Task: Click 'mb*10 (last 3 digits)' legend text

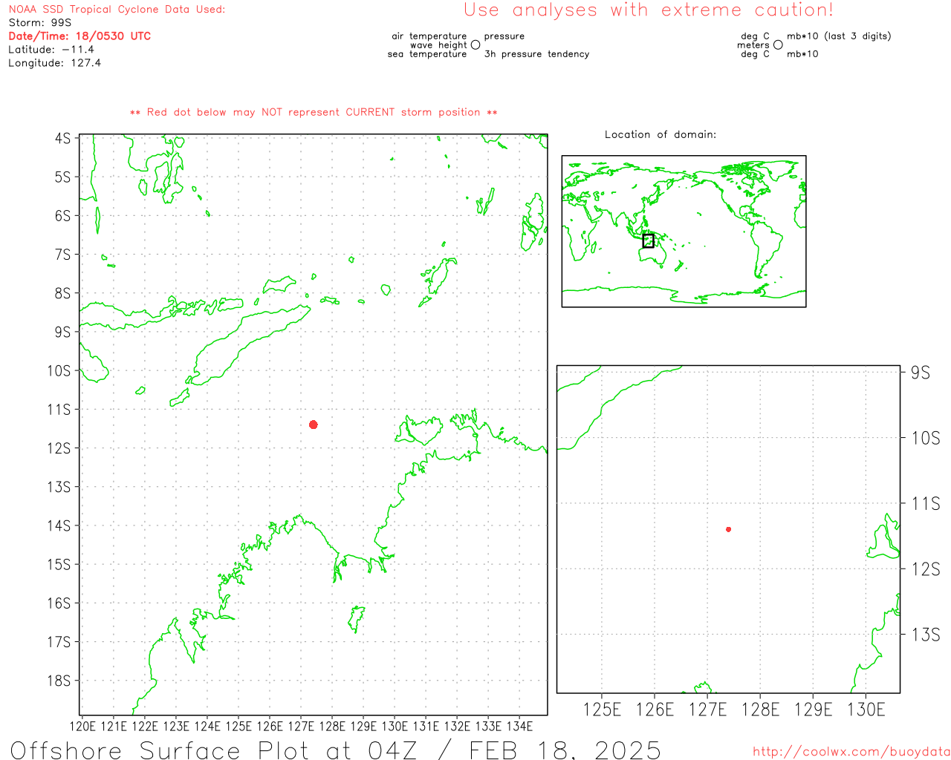Action: coord(839,36)
